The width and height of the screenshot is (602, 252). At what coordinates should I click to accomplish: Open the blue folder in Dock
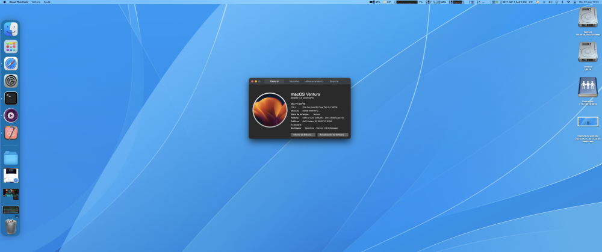[x=11, y=158]
